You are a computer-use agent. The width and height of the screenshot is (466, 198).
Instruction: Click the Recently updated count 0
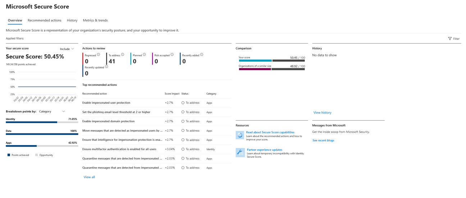(87, 73)
